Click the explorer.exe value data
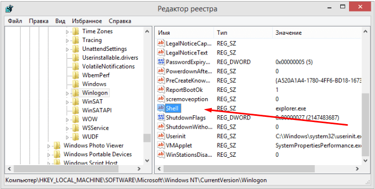 [x=290, y=109]
